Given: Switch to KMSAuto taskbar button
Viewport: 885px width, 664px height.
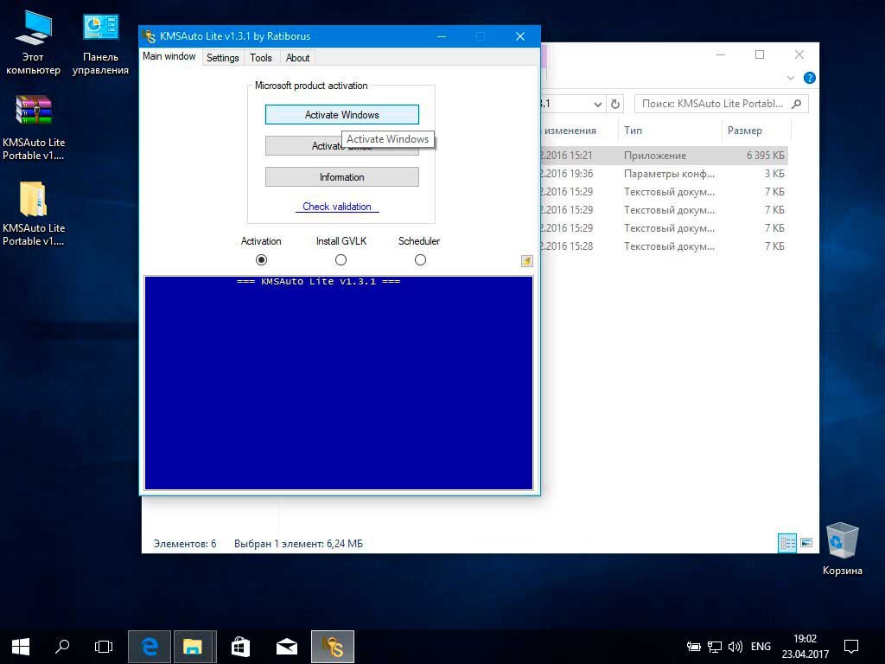Looking at the screenshot, I should coord(333,647).
